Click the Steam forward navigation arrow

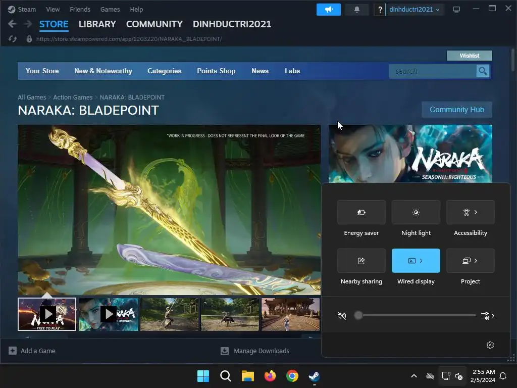tap(28, 24)
